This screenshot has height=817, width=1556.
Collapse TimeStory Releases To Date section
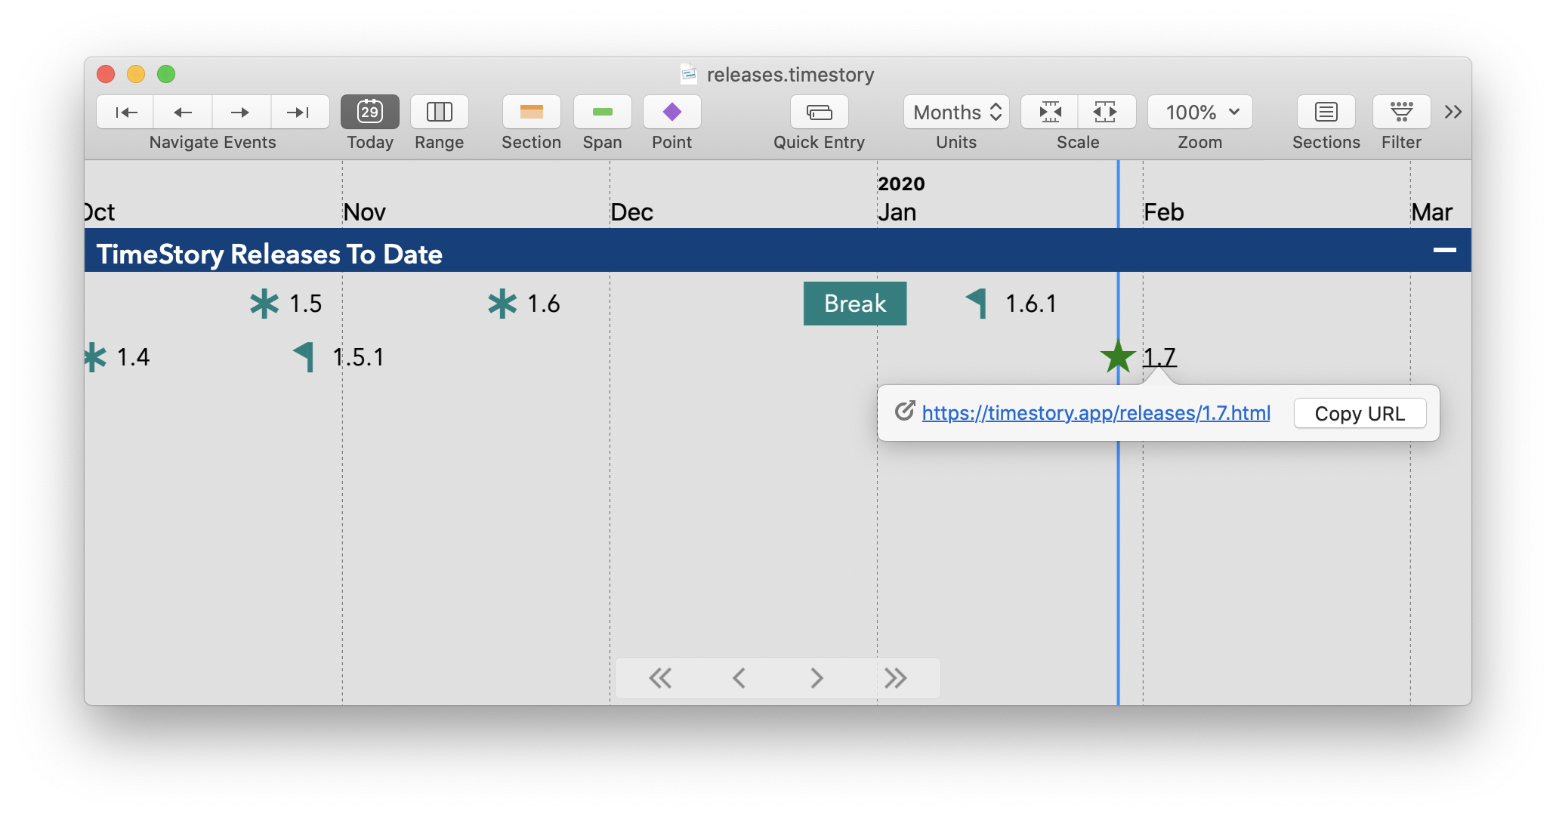point(1444,251)
